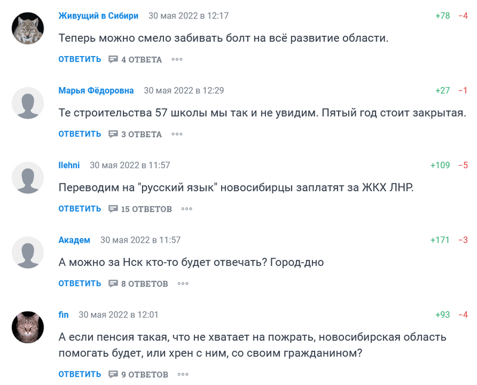The image size is (477, 385).
Task: Open the cat avatar of user fin
Action: point(28,327)
